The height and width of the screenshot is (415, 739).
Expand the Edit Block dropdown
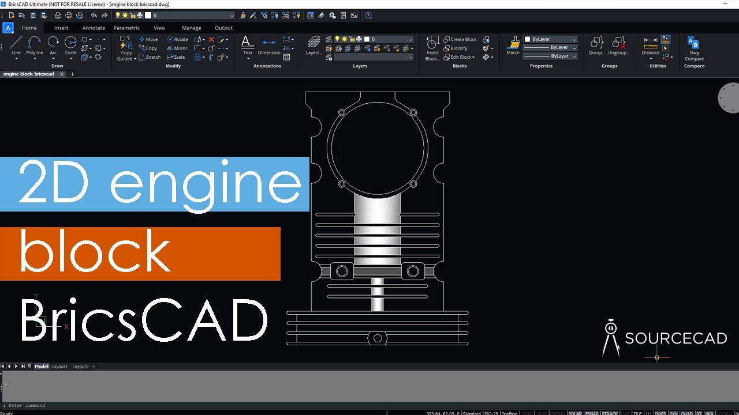473,57
